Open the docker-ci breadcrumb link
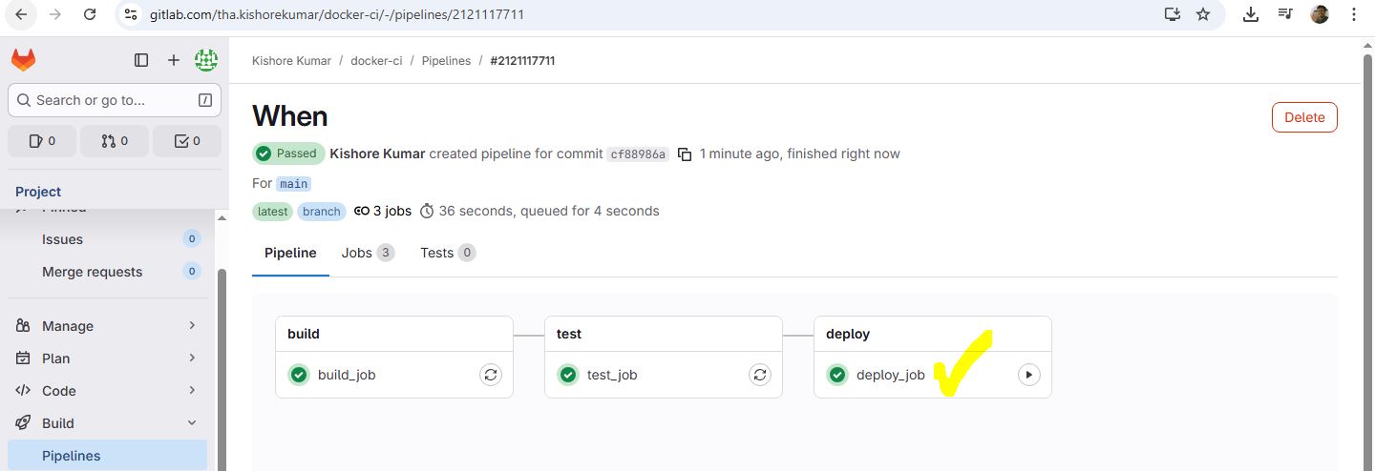 click(376, 61)
